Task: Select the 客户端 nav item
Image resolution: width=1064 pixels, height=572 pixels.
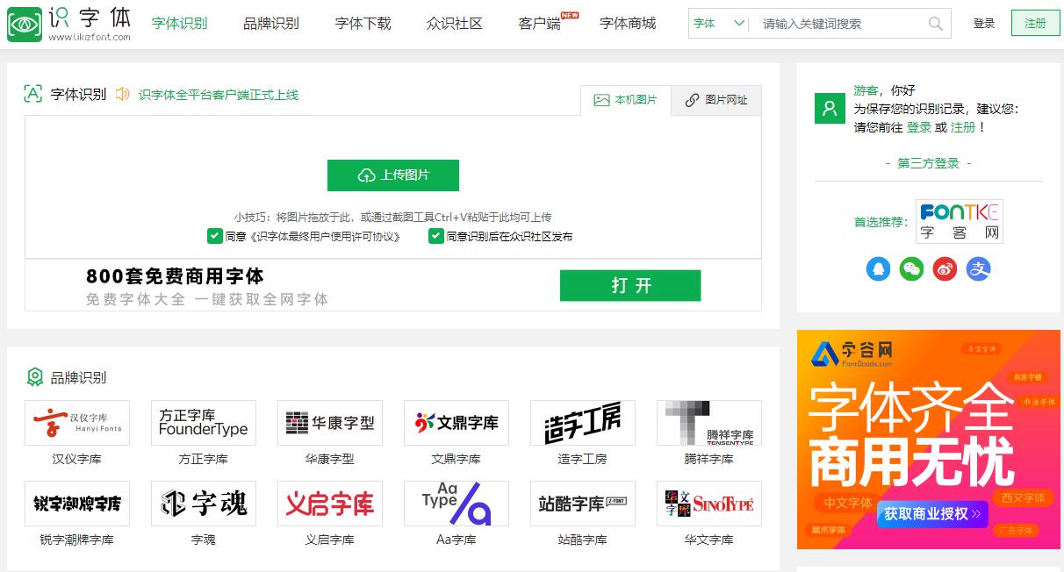Action: (x=540, y=24)
